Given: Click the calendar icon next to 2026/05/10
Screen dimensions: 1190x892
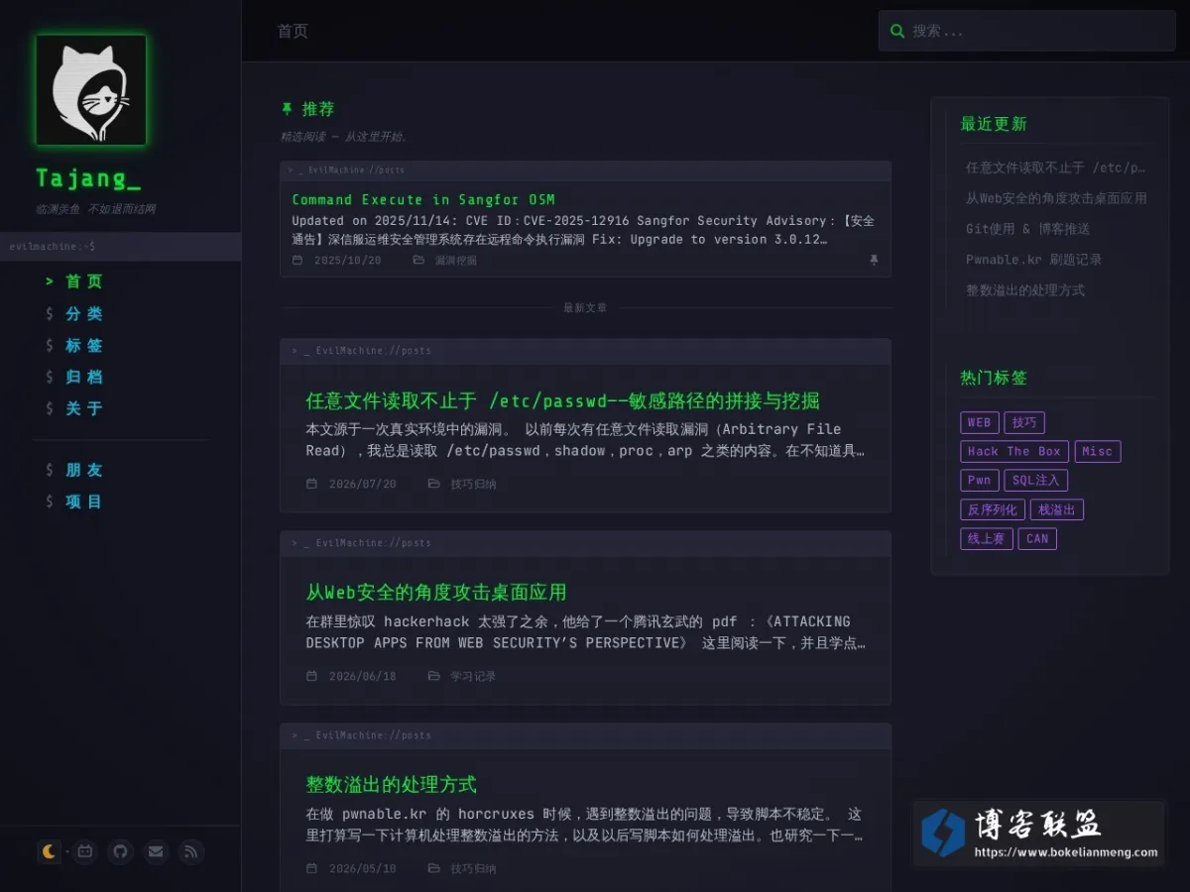Looking at the screenshot, I should [311, 868].
